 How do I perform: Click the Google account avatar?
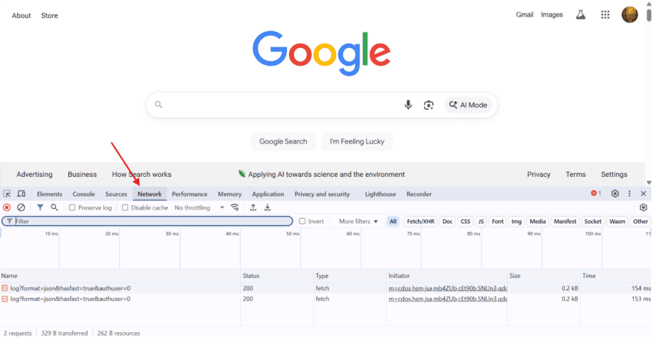630,15
